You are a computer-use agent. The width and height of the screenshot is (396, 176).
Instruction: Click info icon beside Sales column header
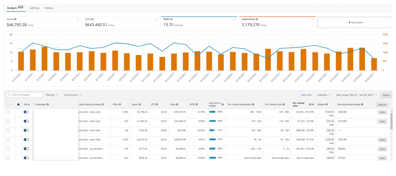click(177, 104)
